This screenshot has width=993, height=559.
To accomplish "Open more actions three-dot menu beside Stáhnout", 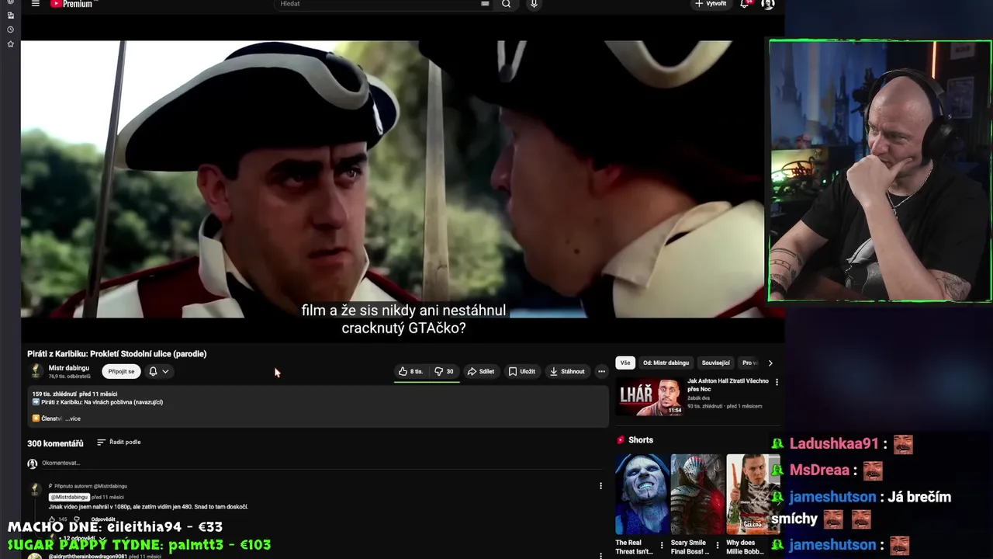I will [x=601, y=371].
